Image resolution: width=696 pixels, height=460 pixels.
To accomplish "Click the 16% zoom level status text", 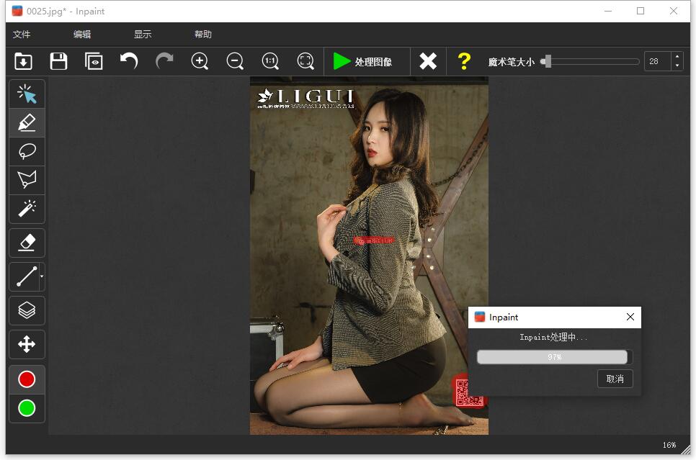I will coord(669,445).
